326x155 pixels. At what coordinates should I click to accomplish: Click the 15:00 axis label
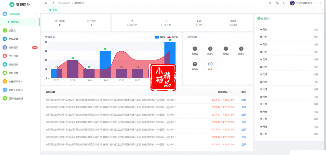coord(121,80)
